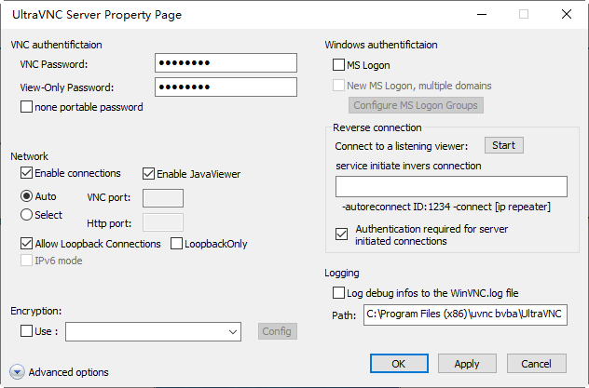Toggle the MS Logon checkbox
This screenshot has height=388, width=589.
[339, 66]
